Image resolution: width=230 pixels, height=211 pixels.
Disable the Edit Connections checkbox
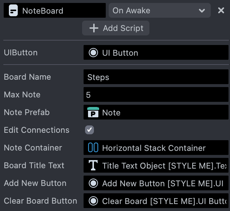[89, 130]
